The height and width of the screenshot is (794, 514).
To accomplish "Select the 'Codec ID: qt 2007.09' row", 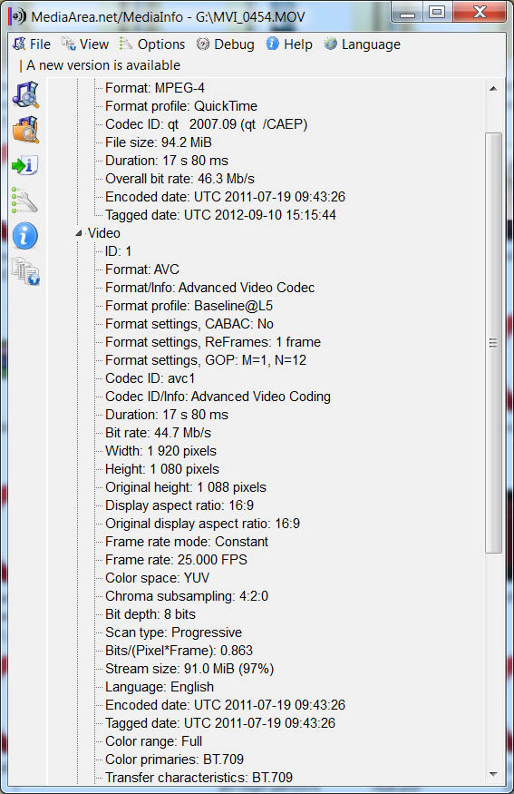I will pyautogui.click(x=207, y=124).
